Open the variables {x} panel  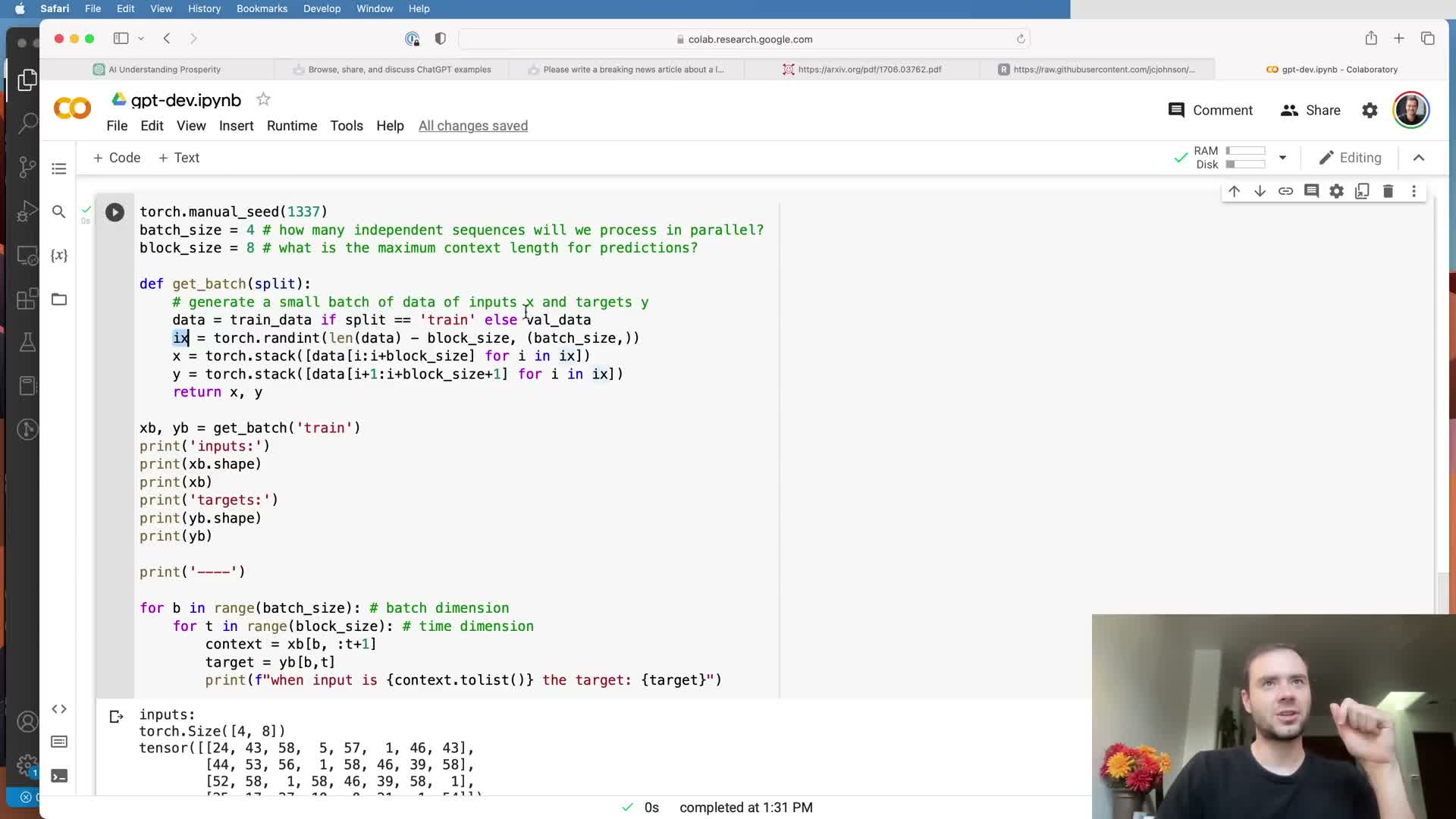point(59,256)
